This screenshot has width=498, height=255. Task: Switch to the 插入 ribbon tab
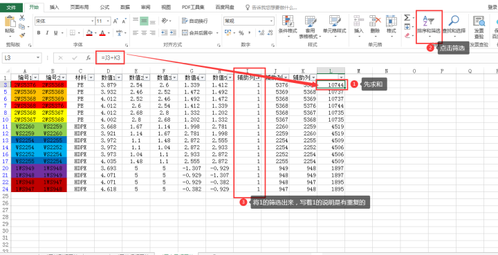(x=55, y=8)
